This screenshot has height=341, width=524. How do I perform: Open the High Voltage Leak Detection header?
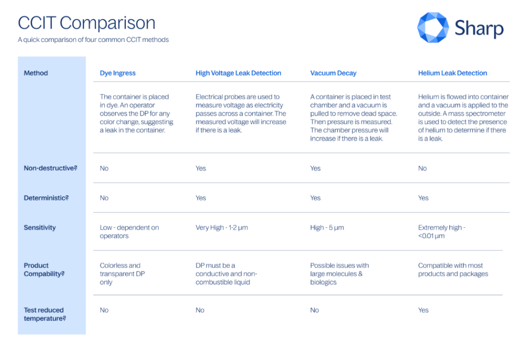pyautogui.click(x=238, y=73)
